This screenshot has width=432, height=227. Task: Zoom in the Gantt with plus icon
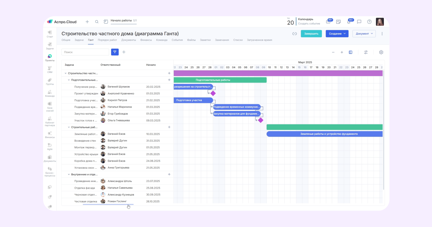click(342, 52)
